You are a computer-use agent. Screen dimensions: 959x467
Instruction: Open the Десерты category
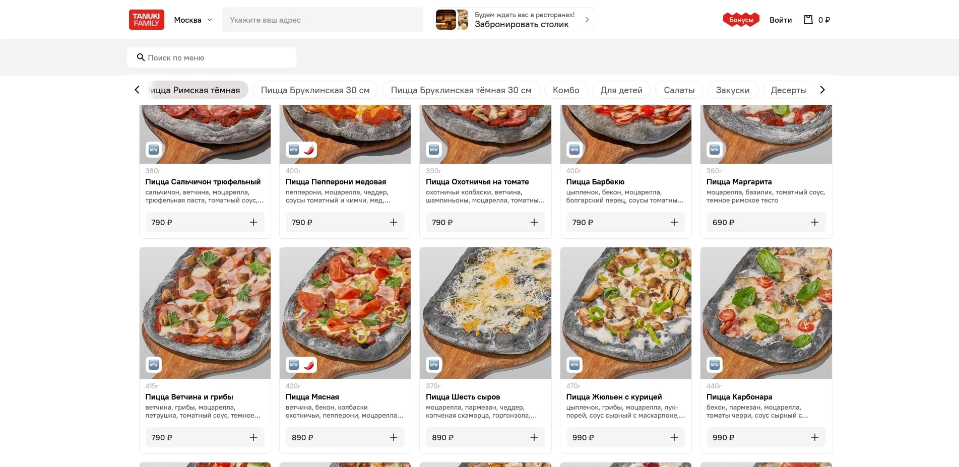pyautogui.click(x=788, y=90)
